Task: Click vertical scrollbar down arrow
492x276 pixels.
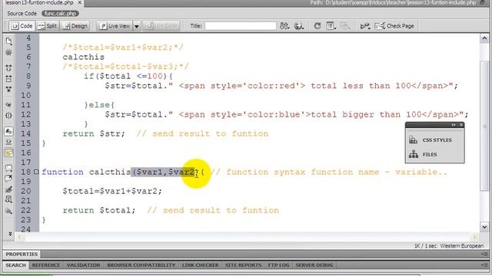Action: [x=484, y=227]
